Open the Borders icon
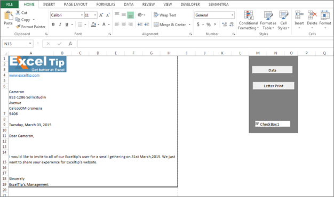 click(x=80, y=24)
